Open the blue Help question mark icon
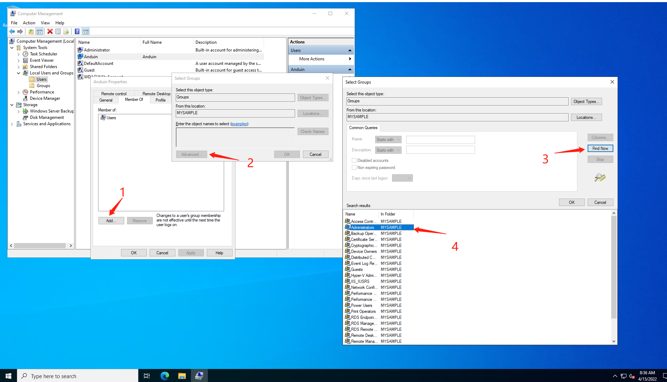Viewport: 667px width, 382px height. (x=77, y=32)
